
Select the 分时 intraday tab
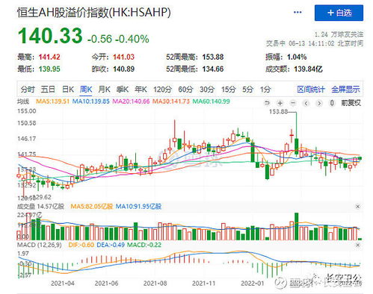[28, 89]
